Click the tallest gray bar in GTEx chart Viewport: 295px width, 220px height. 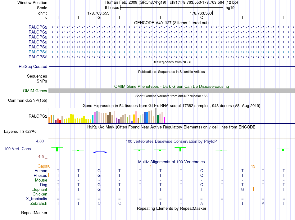156,115
